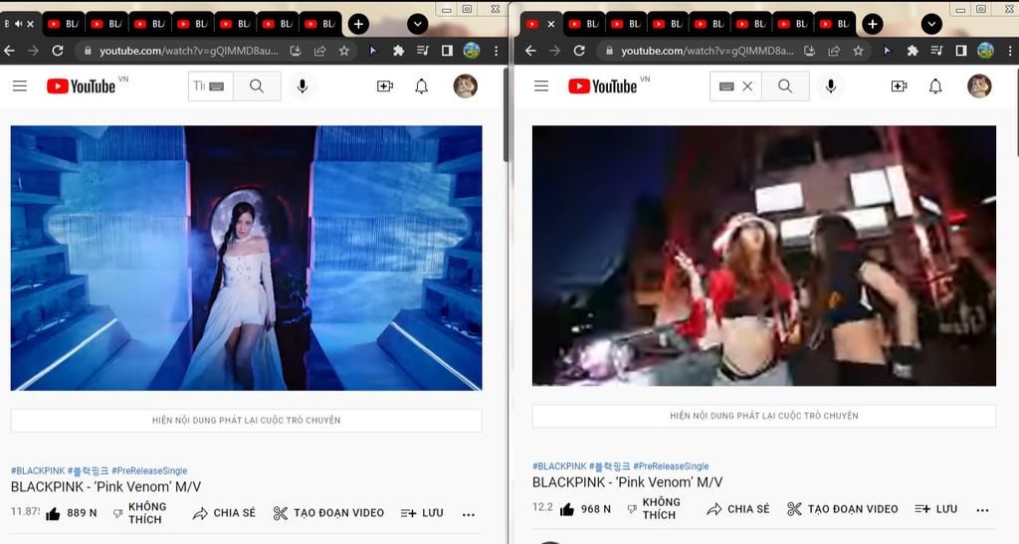Image resolution: width=1019 pixels, height=544 pixels.
Task: Click #BLACKPINK hashtag in left window
Action: 39,470
